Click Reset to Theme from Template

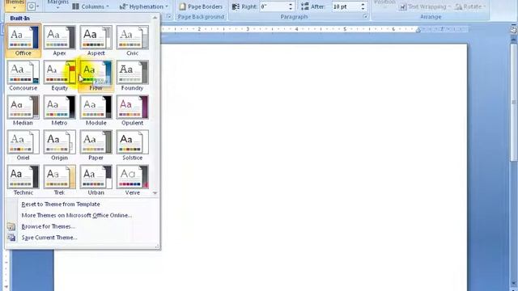61,205
